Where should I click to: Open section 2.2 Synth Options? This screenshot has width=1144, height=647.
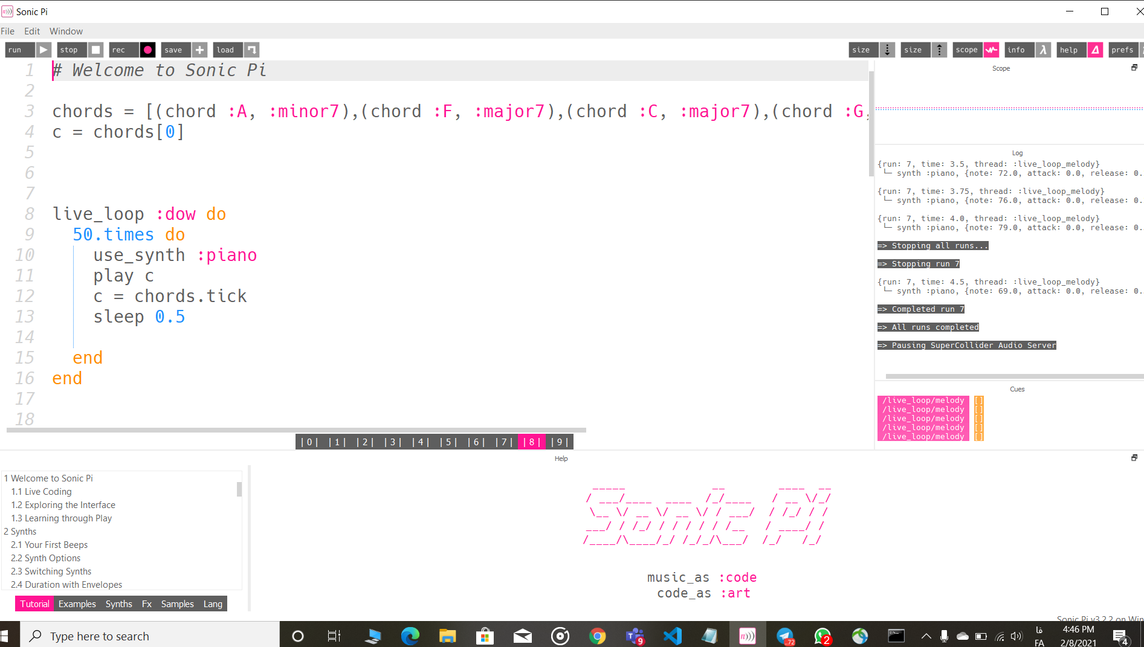[45, 558]
